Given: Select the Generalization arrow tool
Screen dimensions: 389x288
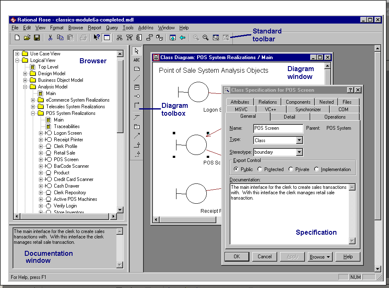Looking at the screenshot, I should [x=138, y=145].
